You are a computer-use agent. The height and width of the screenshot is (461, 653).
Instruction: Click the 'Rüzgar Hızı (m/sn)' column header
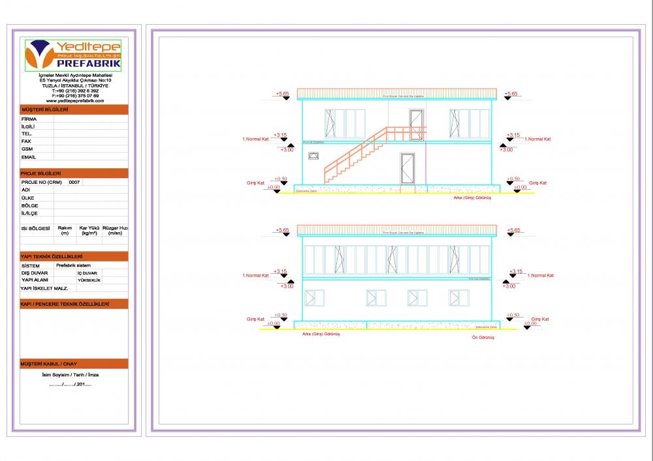coord(116,231)
